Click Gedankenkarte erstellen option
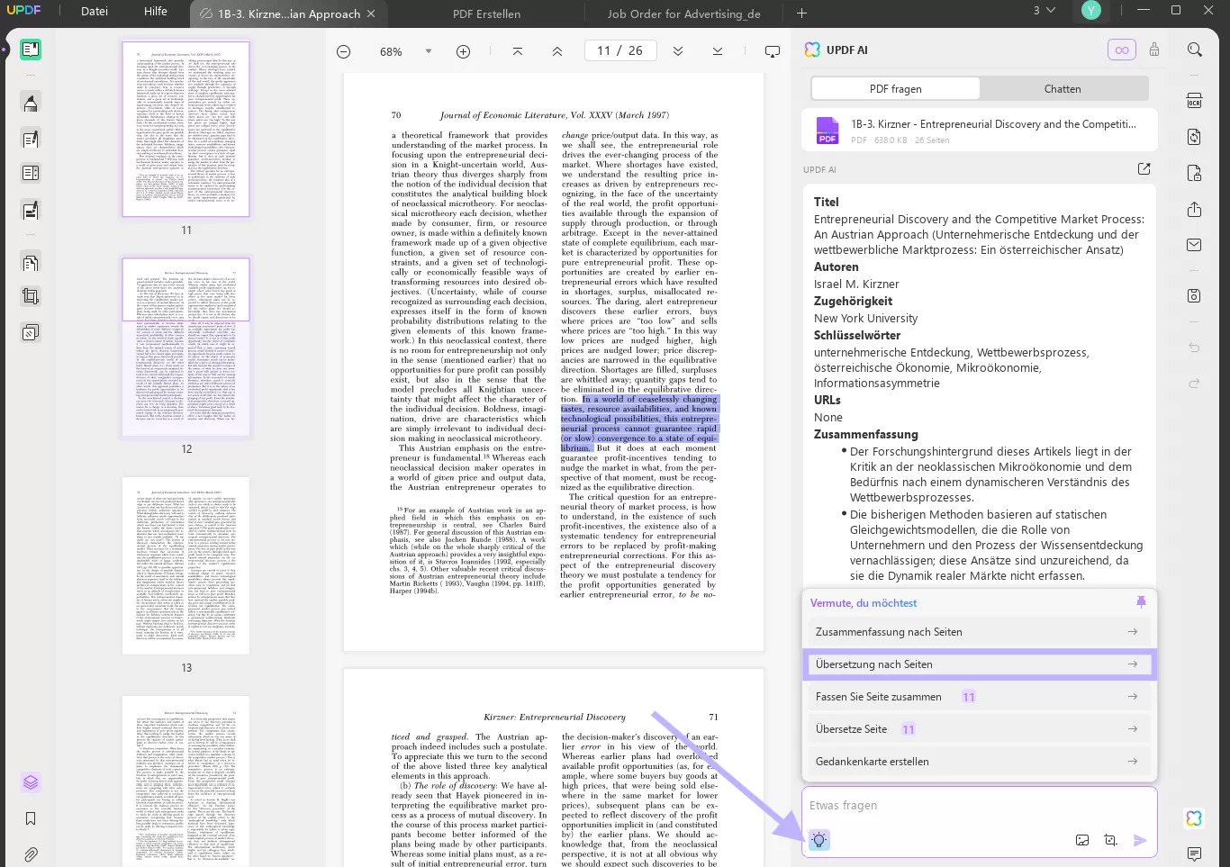Viewport: 1230px width, 867px height. click(x=977, y=762)
